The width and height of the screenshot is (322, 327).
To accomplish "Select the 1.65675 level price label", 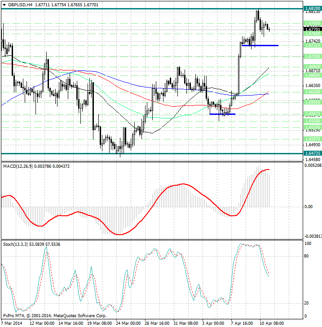I will 312,114.
